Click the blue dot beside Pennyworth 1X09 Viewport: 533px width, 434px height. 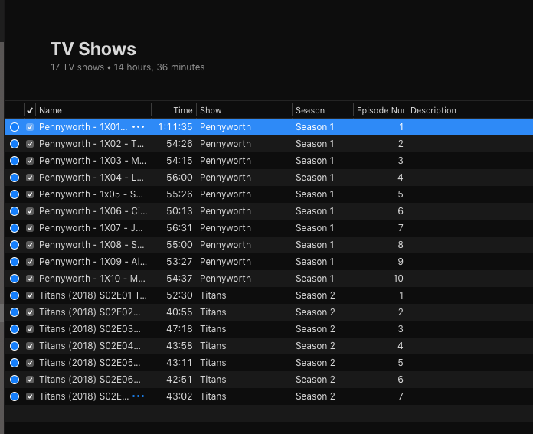[x=15, y=262]
